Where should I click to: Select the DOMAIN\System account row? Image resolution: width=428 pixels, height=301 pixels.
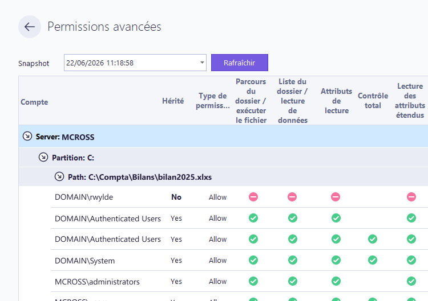[x=239, y=261]
